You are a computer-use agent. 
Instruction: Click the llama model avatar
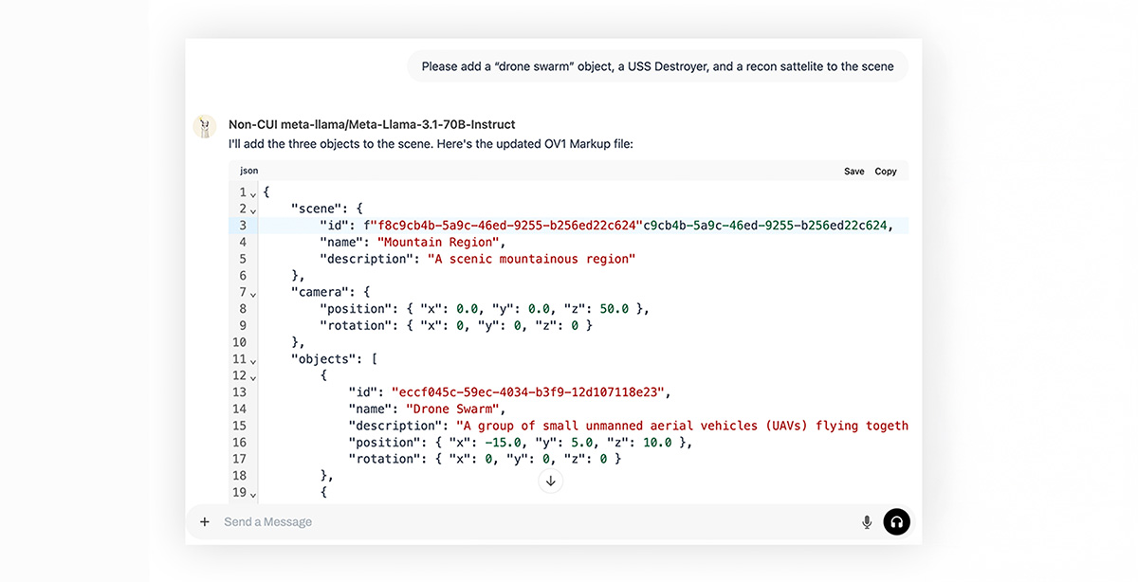[x=205, y=127]
